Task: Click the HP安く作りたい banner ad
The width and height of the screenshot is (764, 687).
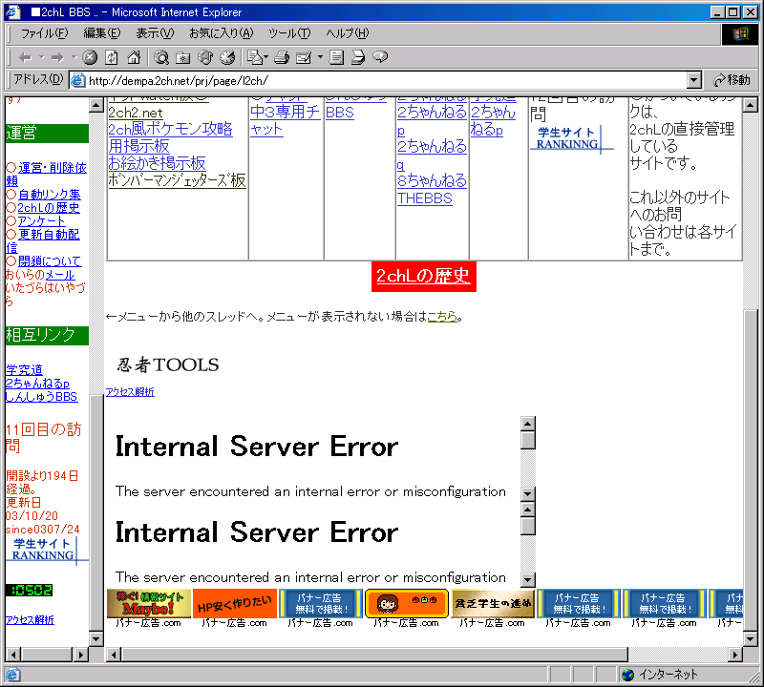Action: [235, 603]
